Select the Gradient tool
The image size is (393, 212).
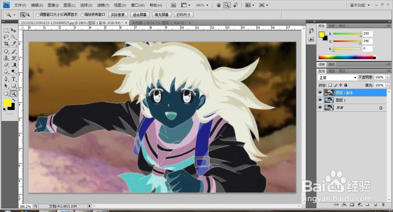13,65
